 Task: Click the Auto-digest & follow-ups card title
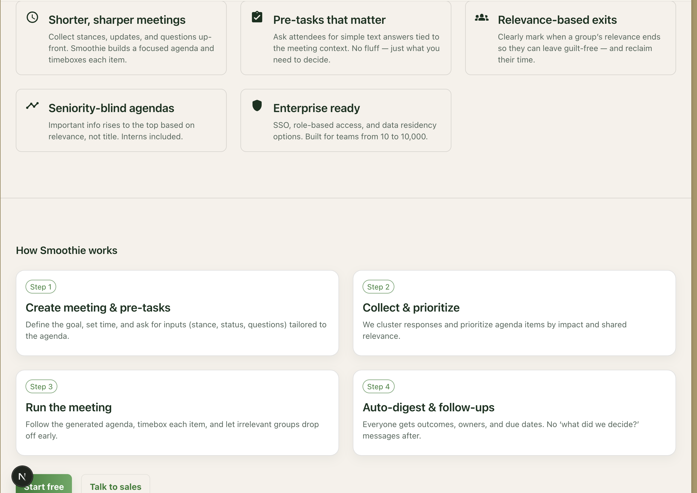pyautogui.click(x=428, y=407)
